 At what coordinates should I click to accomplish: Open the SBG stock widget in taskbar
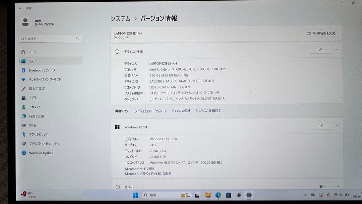28,195
